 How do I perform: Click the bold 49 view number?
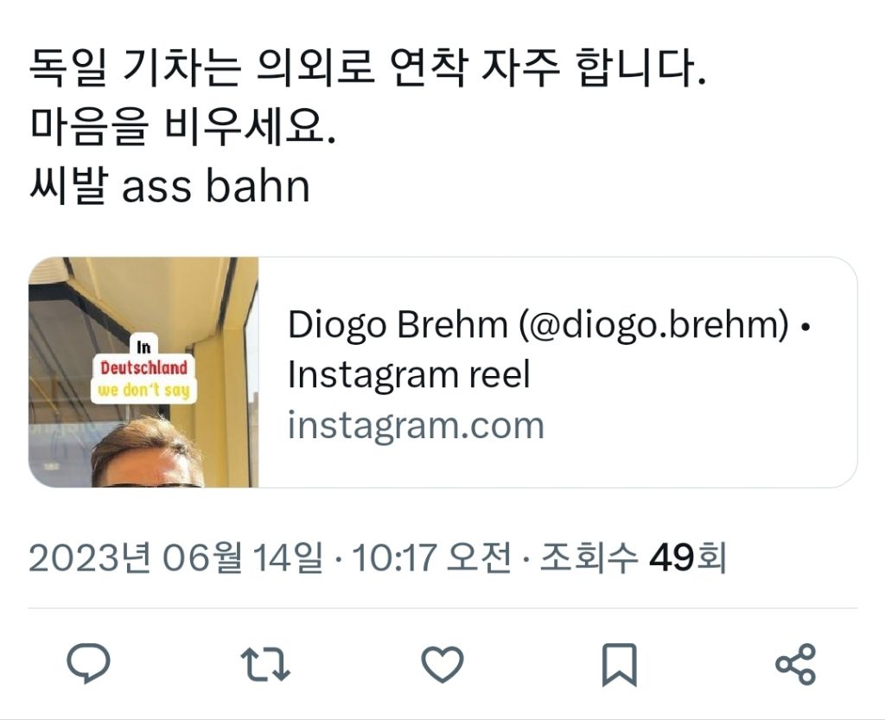671,558
